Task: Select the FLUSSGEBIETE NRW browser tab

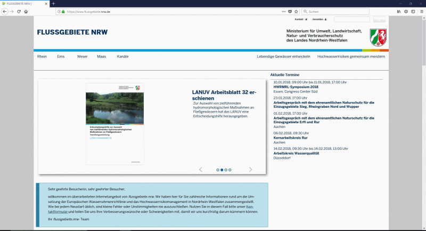Action: click(x=24, y=4)
